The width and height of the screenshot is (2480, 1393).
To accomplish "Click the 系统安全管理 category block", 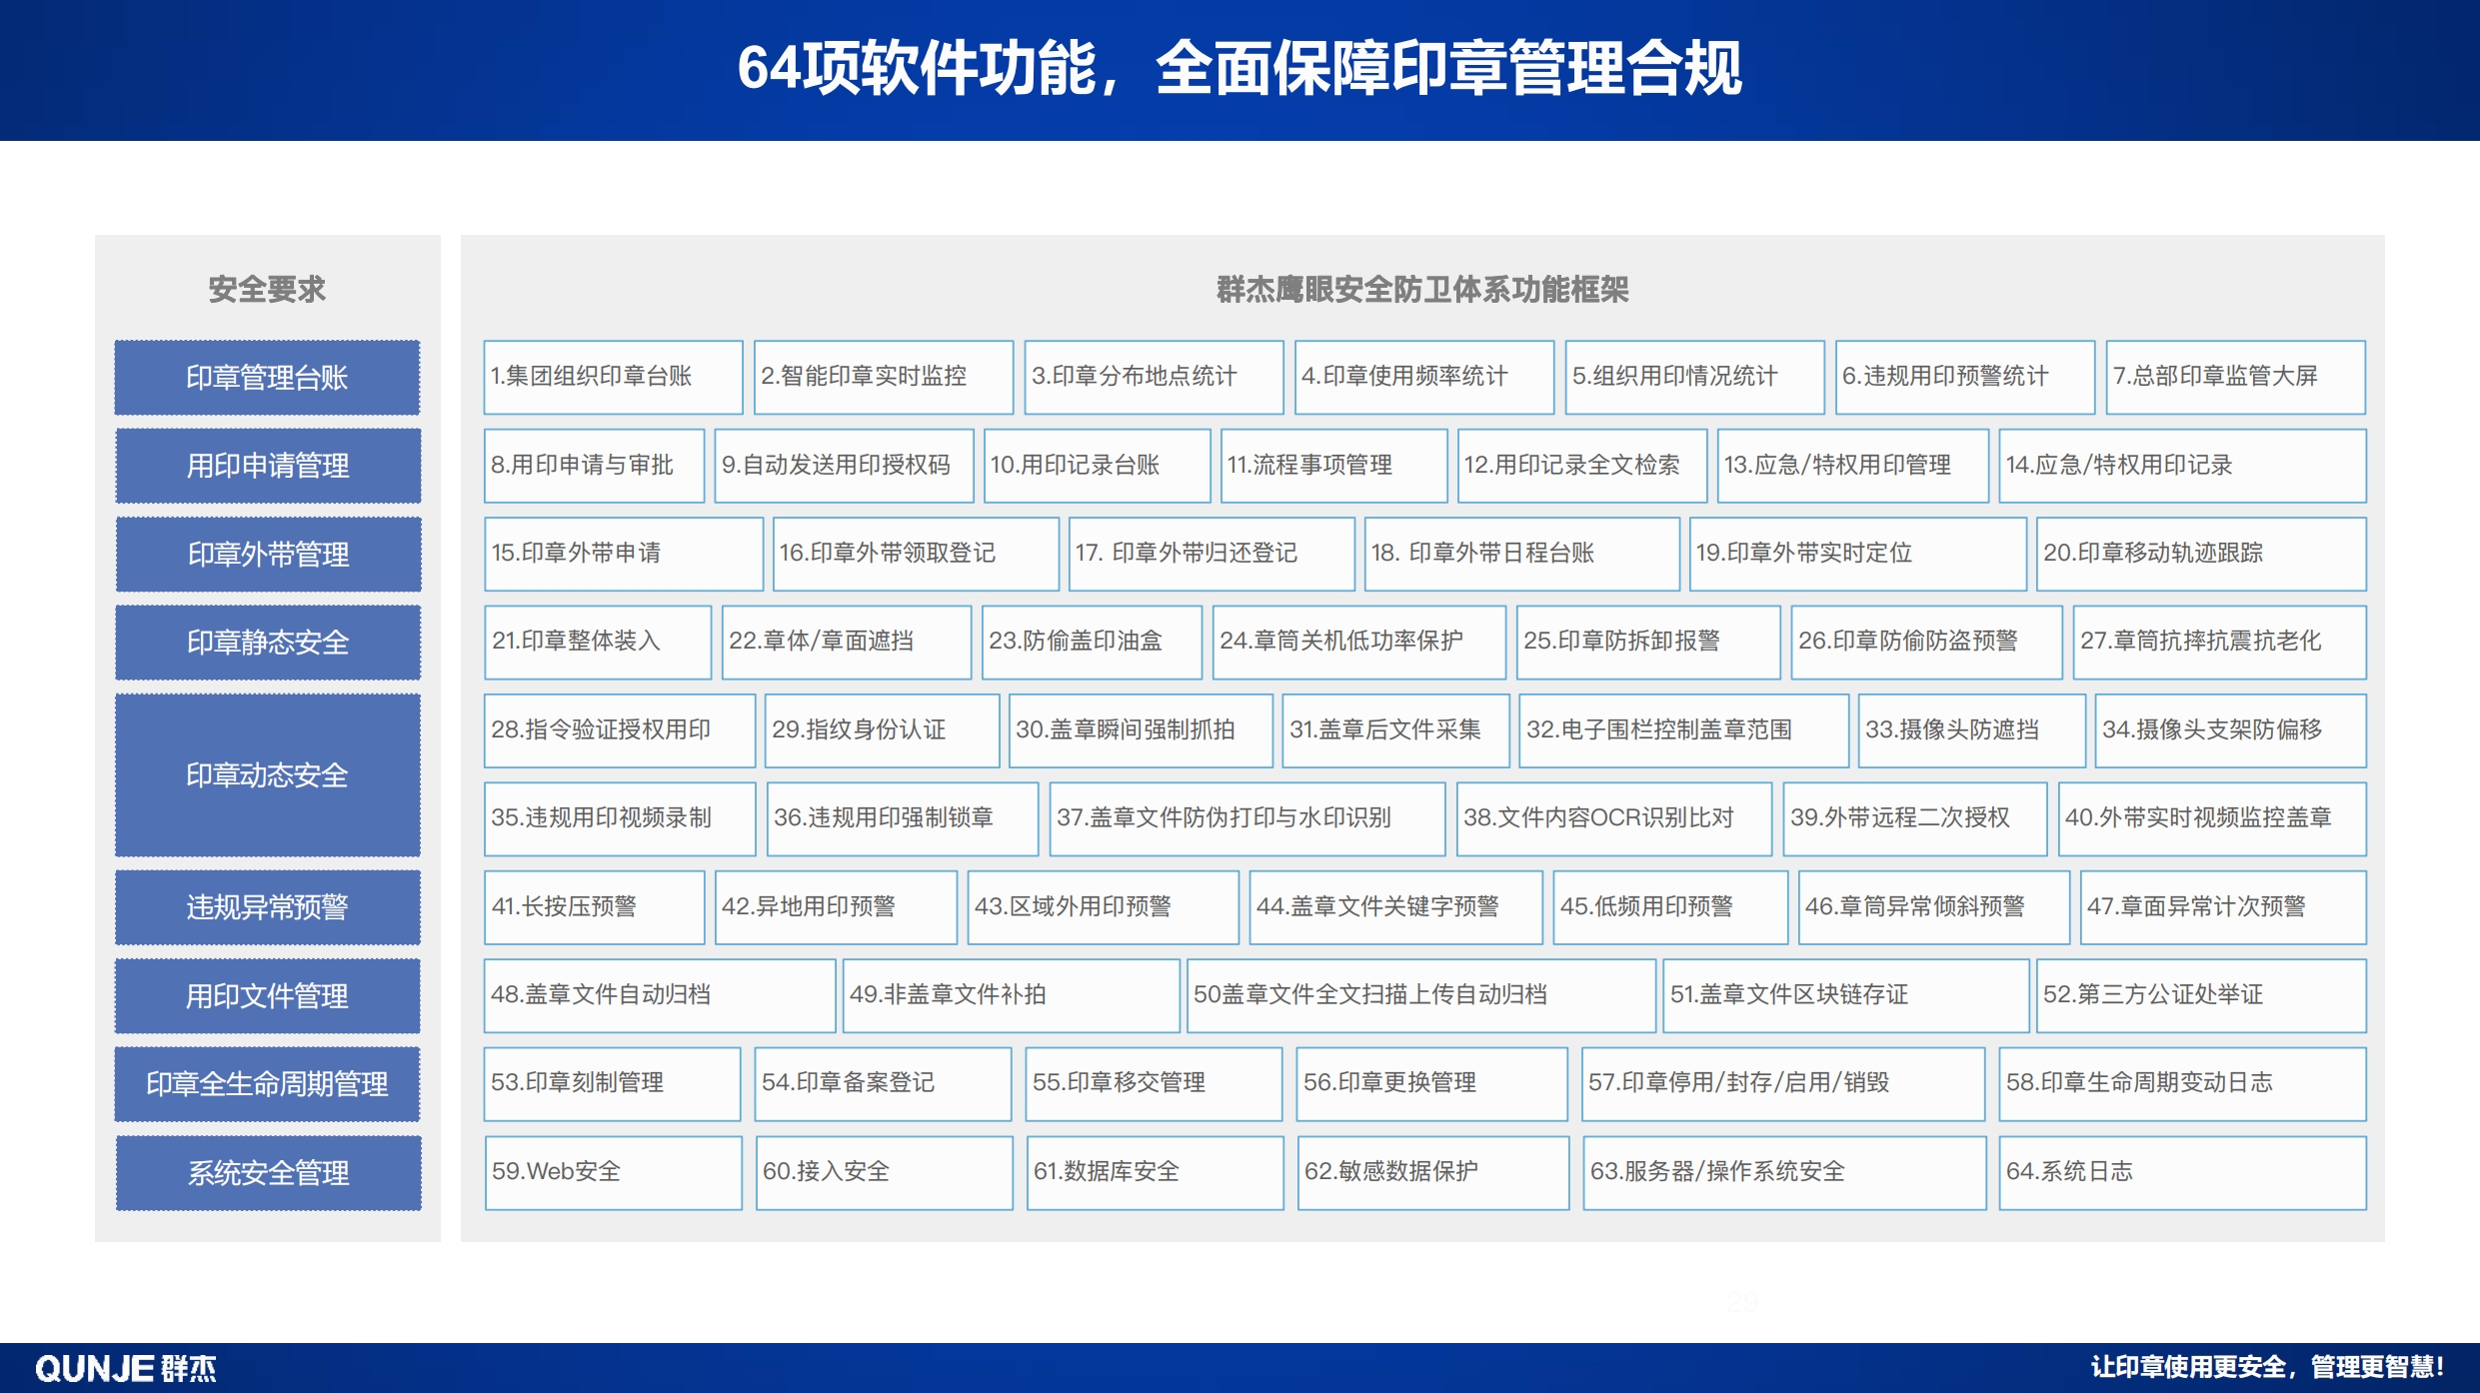I will (268, 1173).
